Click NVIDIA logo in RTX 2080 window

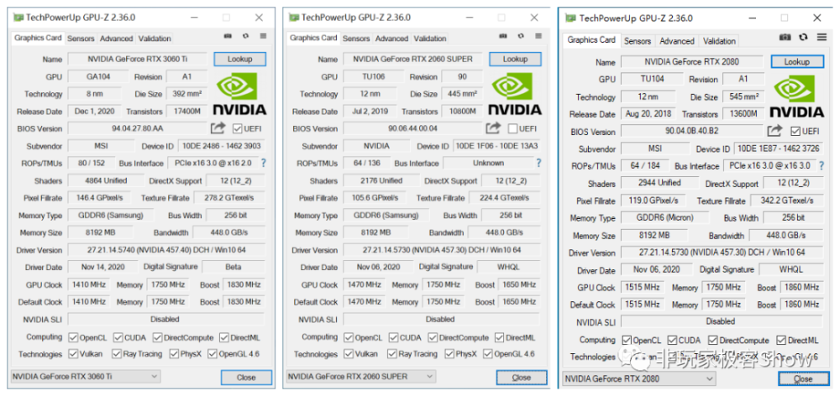(797, 96)
